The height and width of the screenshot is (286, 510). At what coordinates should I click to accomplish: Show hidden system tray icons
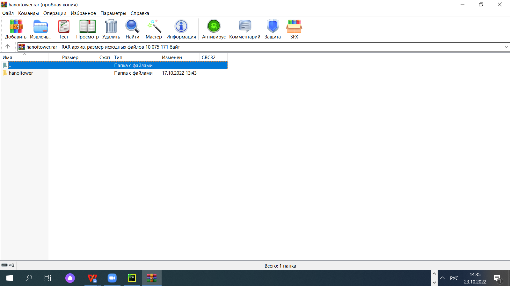[x=442, y=278]
